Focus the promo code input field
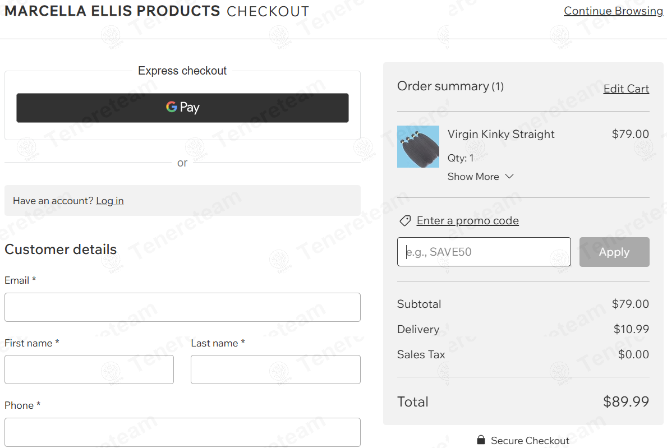Viewport: 667px width, 448px height. (484, 252)
